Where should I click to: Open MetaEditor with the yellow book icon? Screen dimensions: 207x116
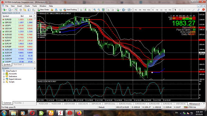click(52, 10)
